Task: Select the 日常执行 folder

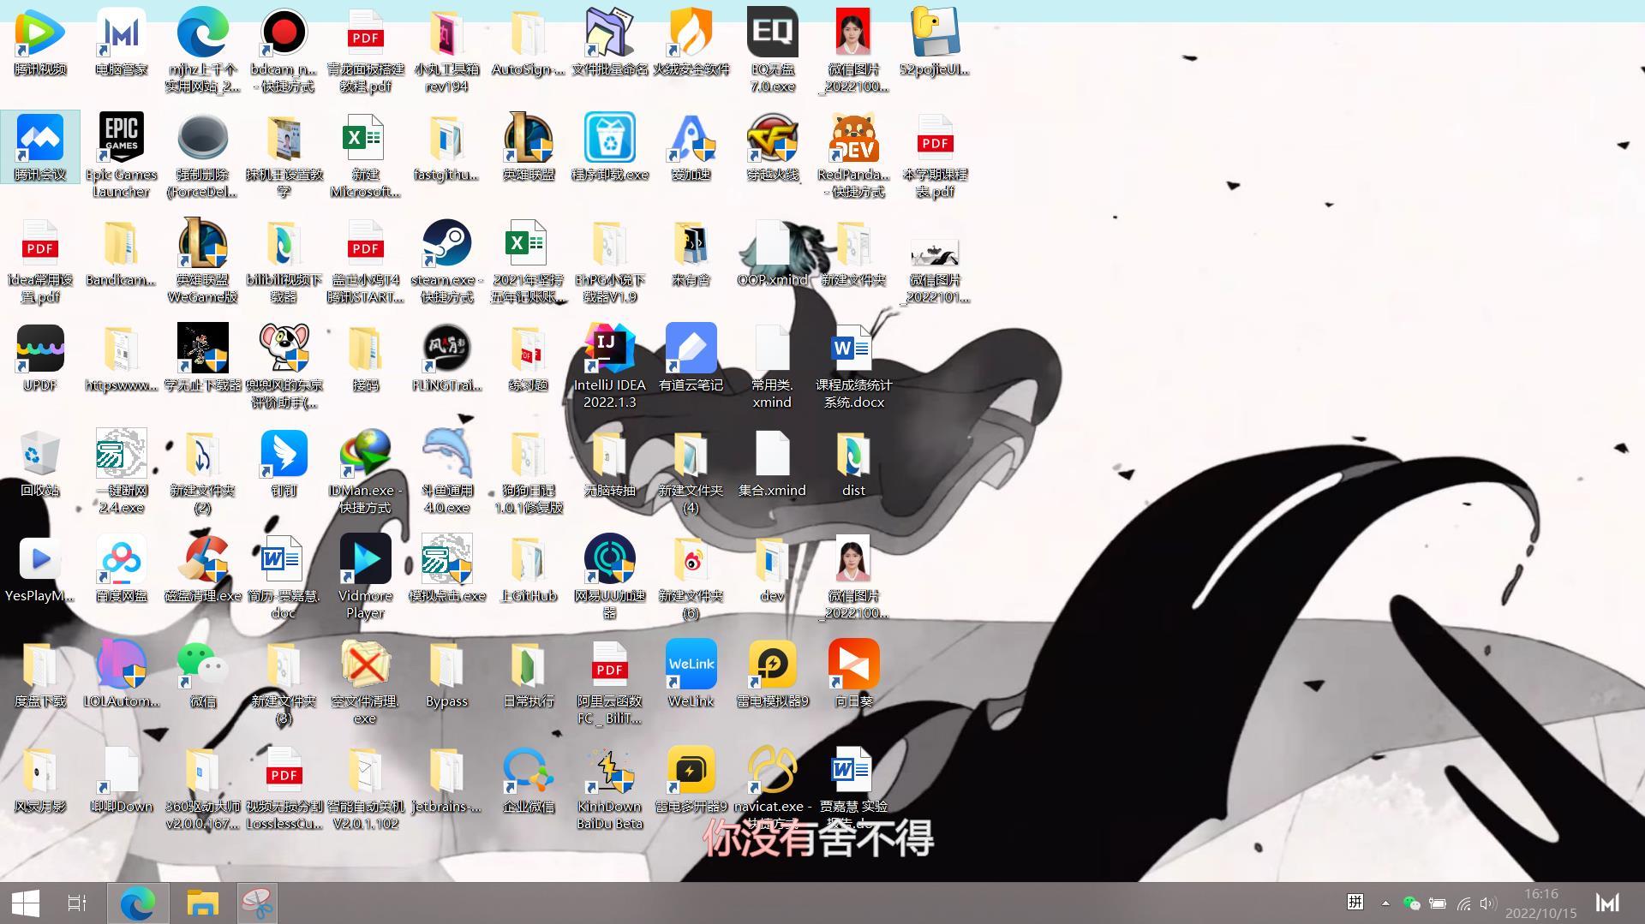Action: 528,674
